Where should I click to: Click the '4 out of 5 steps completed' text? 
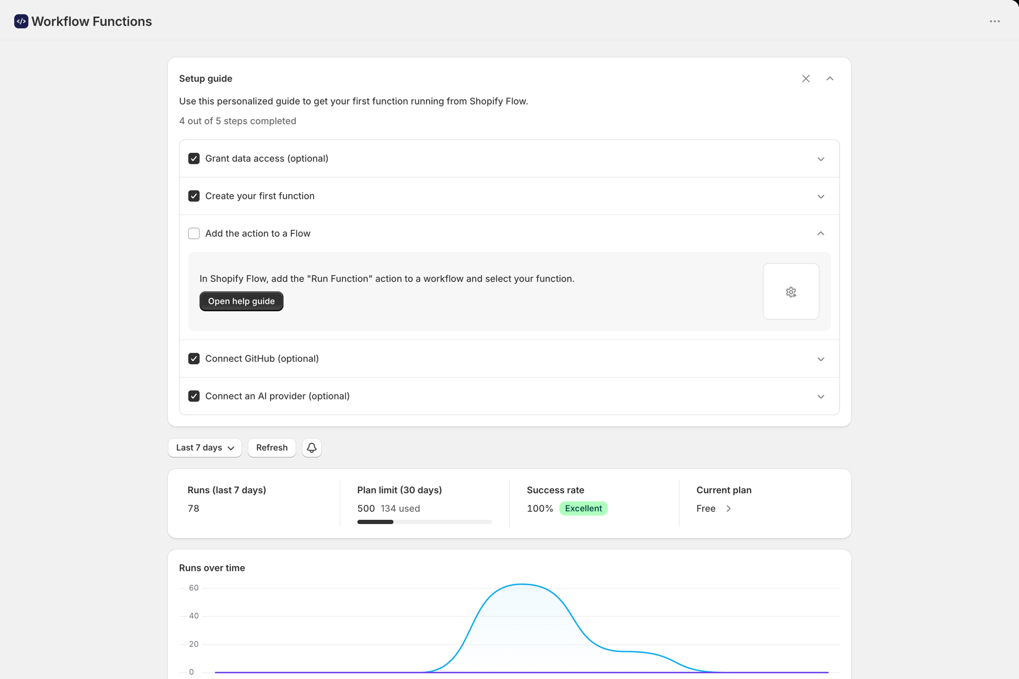[238, 121]
